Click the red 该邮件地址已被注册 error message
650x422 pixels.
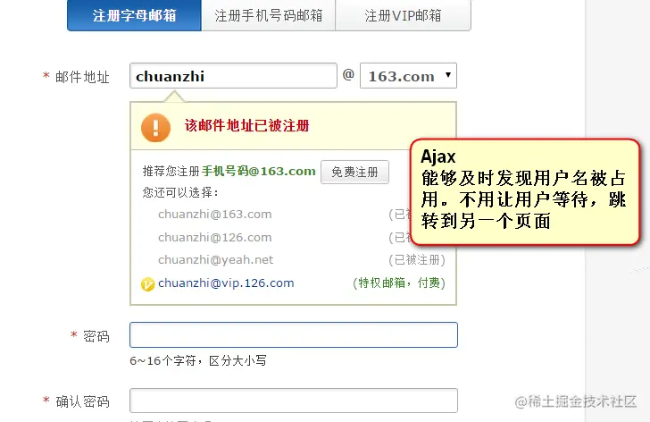(247, 125)
